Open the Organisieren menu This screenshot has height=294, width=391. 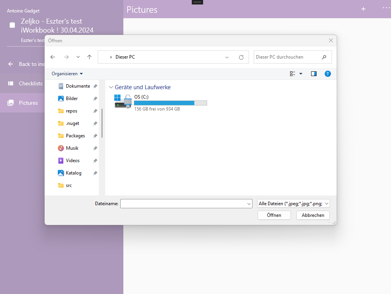coord(65,74)
